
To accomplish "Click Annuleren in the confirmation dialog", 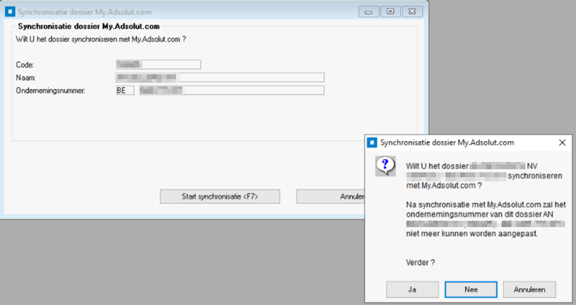I will (528, 289).
